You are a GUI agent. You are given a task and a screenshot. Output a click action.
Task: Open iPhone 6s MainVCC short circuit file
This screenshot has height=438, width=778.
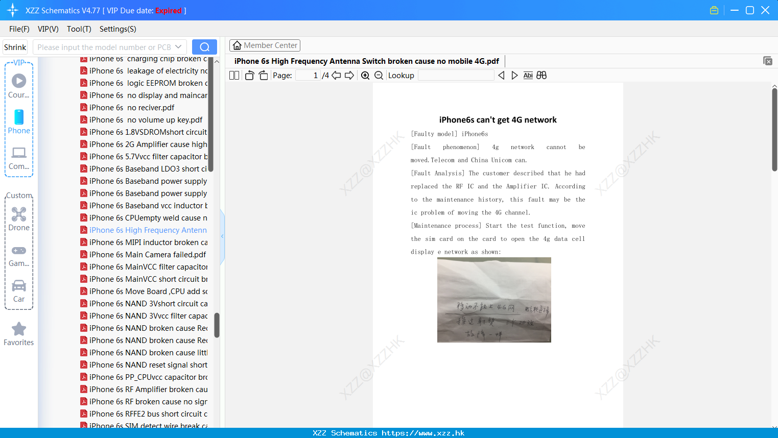click(x=144, y=279)
